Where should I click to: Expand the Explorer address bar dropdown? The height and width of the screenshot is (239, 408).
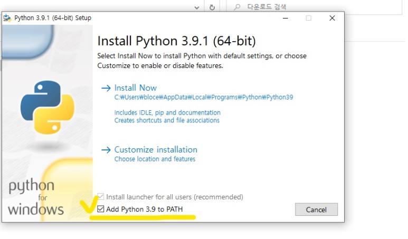(197, 7)
